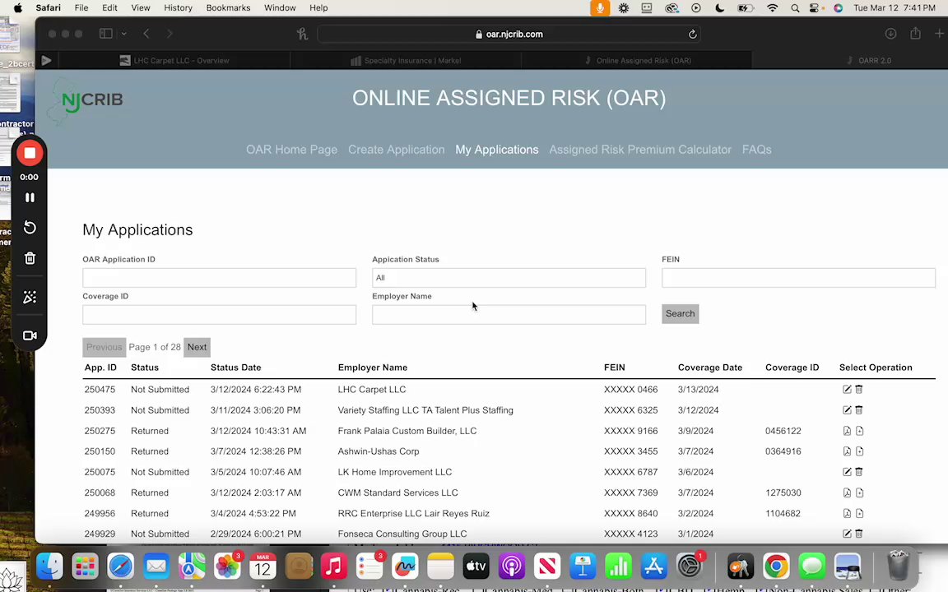The image size is (948, 592).
Task: Delete the LK Home Improvement LLC application
Action: coord(859,472)
